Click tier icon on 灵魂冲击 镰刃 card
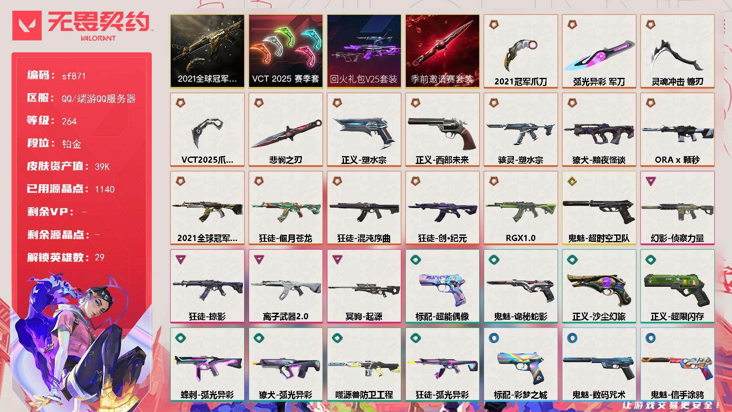 pos(650,25)
